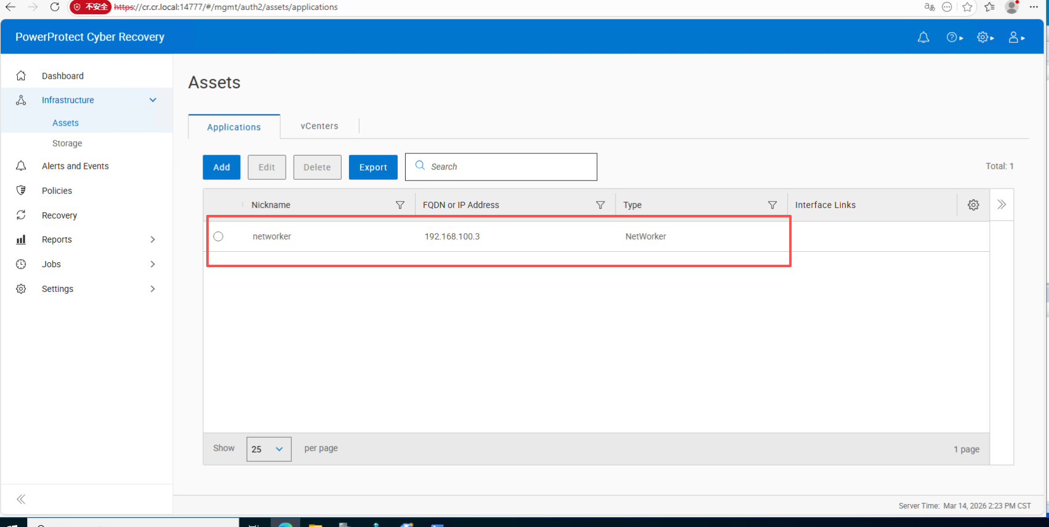This screenshot has width=1049, height=527.
Task: Expand the Reports submenu chevron
Action: [x=153, y=239]
